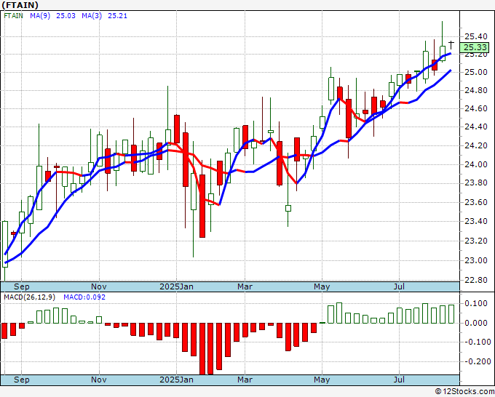This screenshot has width=495, height=397.
Task: Click Jul on the price chart time axis
Action: tap(400, 286)
